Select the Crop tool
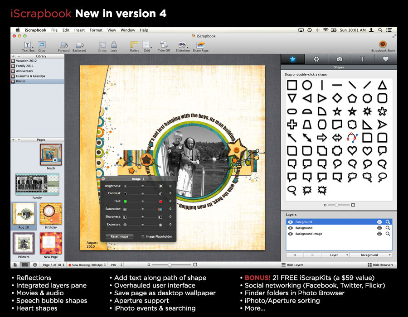Screen dimensions: 408x317 point(42,47)
